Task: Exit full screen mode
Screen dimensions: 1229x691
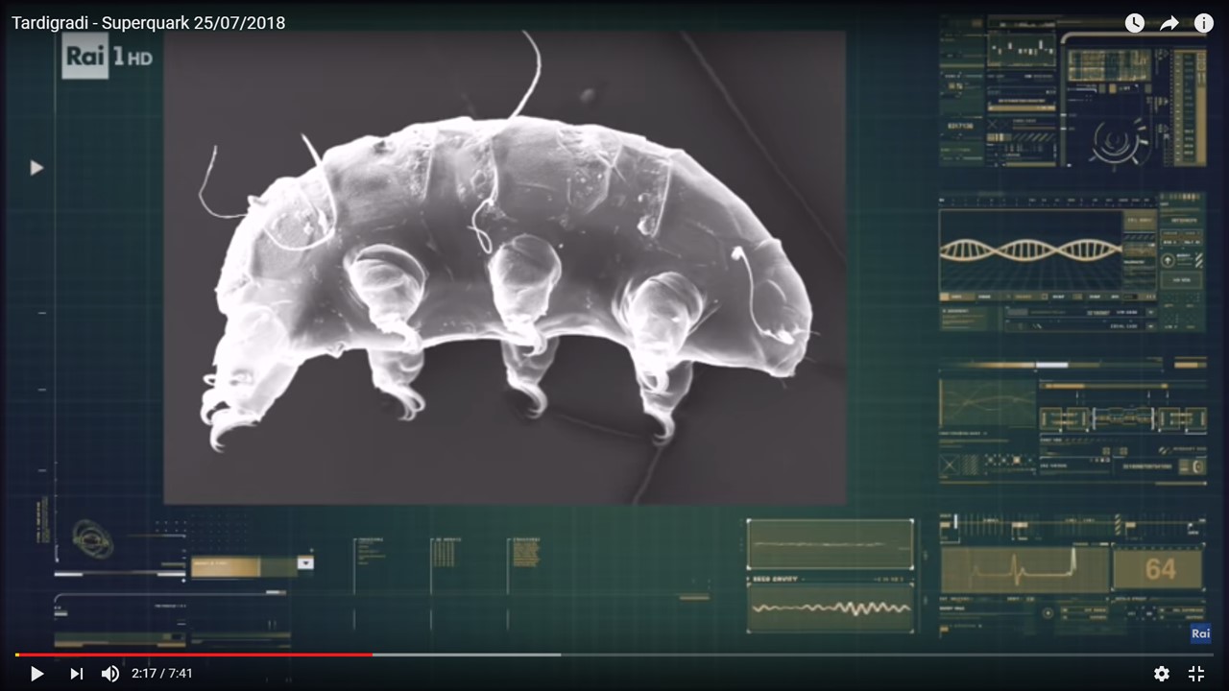Action: click(x=1196, y=674)
